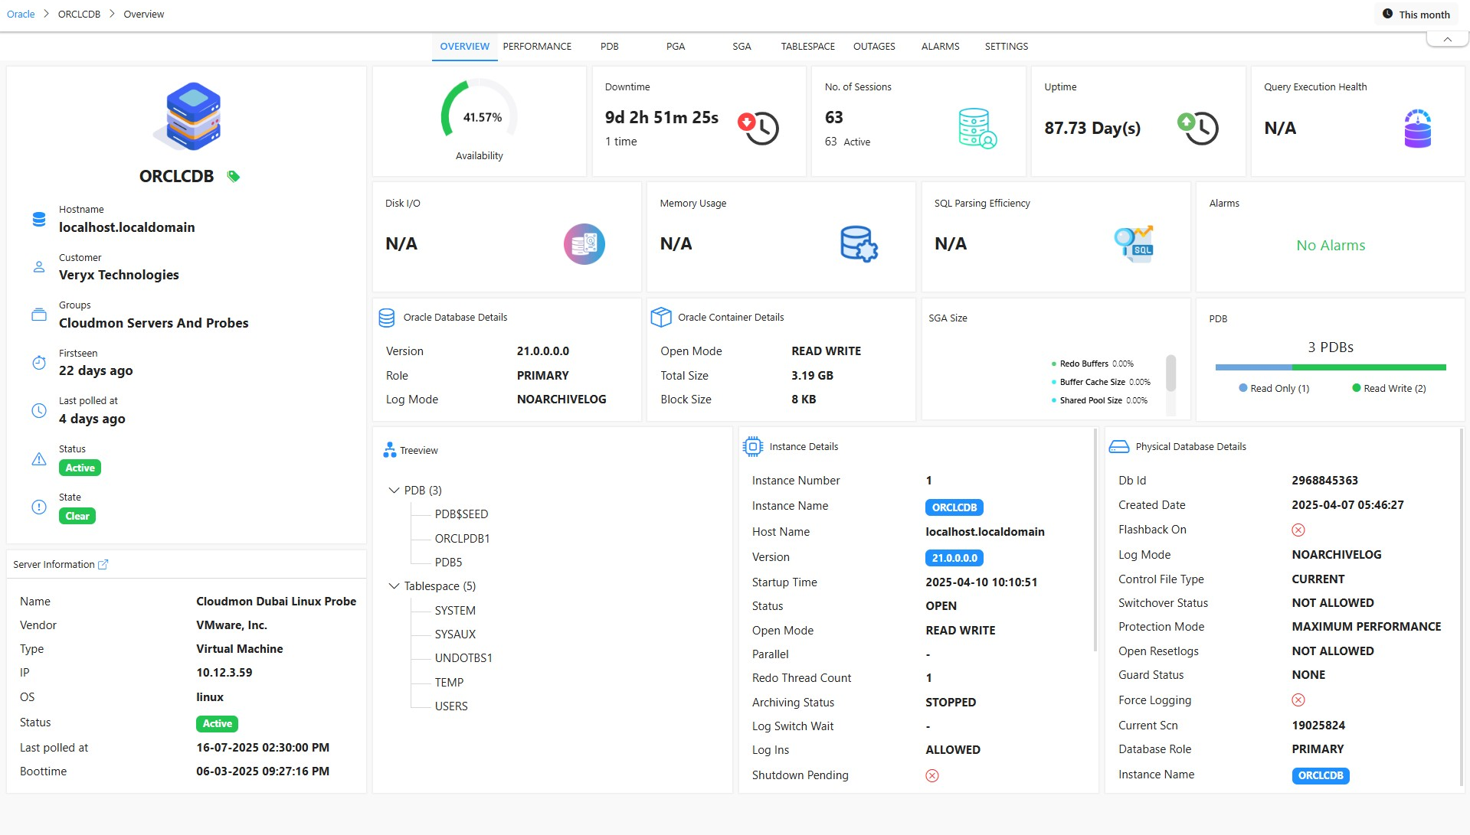Collapse the Tablespace (5) tree node

coord(394,586)
